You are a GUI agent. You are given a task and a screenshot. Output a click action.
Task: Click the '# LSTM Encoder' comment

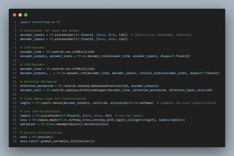coord(32,48)
